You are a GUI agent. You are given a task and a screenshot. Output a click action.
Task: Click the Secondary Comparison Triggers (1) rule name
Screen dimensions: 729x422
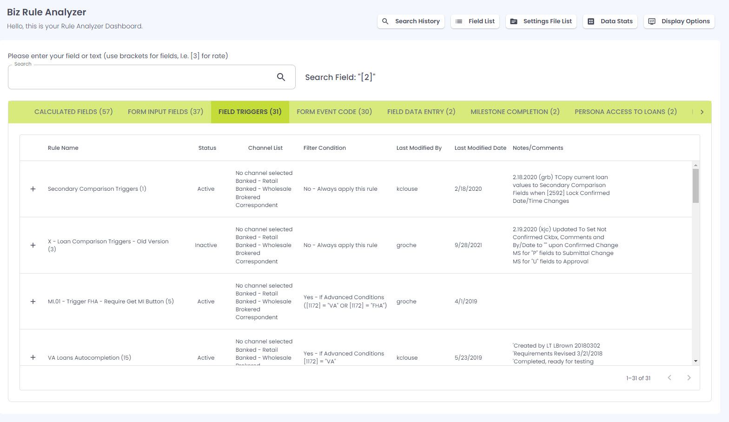pyautogui.click(x=97, y=189)
